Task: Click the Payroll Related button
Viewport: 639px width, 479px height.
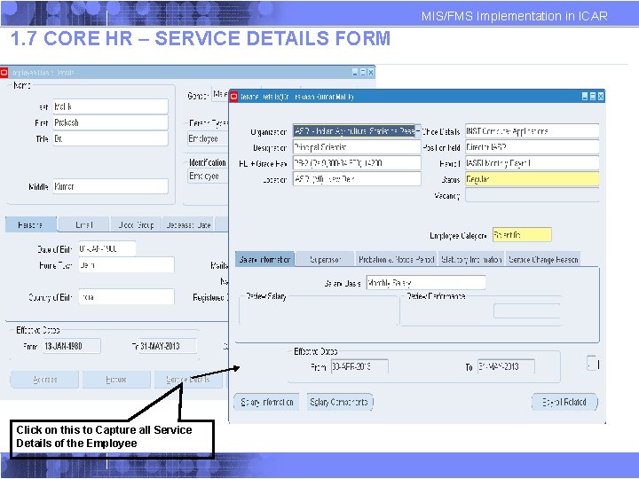Action: (x=564, y=402)
